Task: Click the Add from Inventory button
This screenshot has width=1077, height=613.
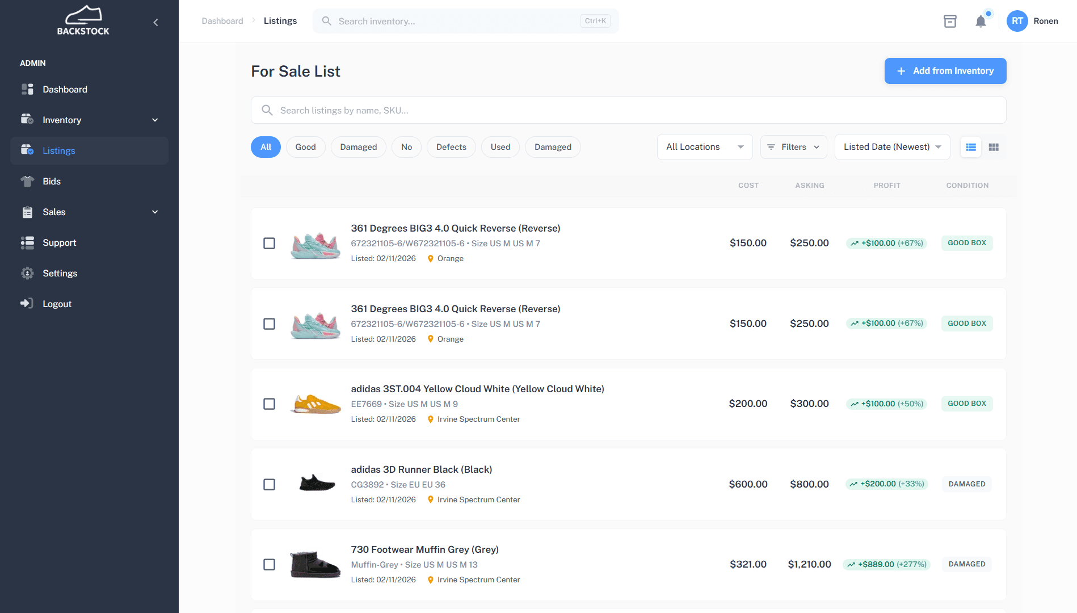Action: pos(945,71)
